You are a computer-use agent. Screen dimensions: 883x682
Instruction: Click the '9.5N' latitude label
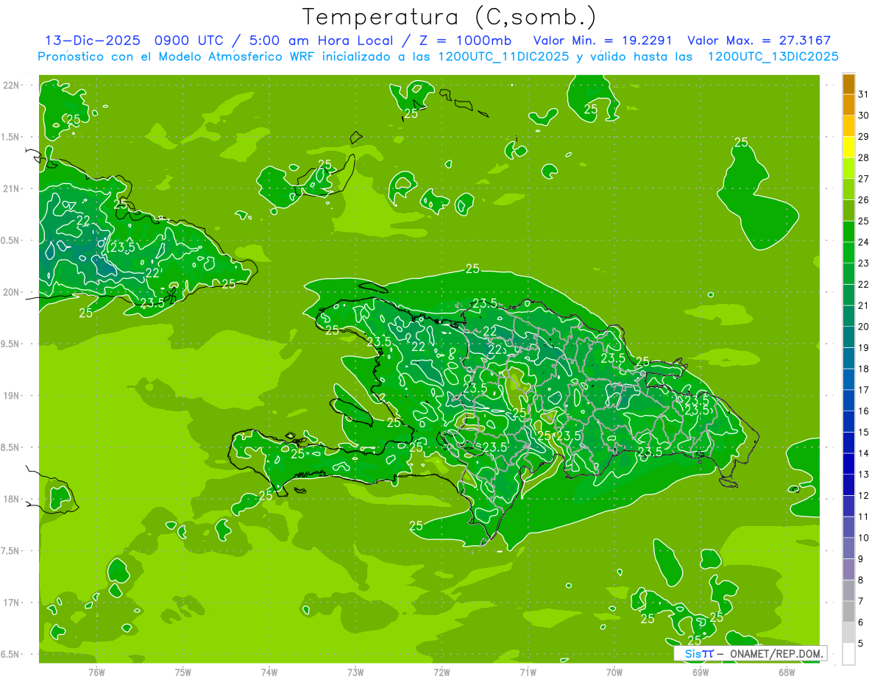[x=11, y=344]
